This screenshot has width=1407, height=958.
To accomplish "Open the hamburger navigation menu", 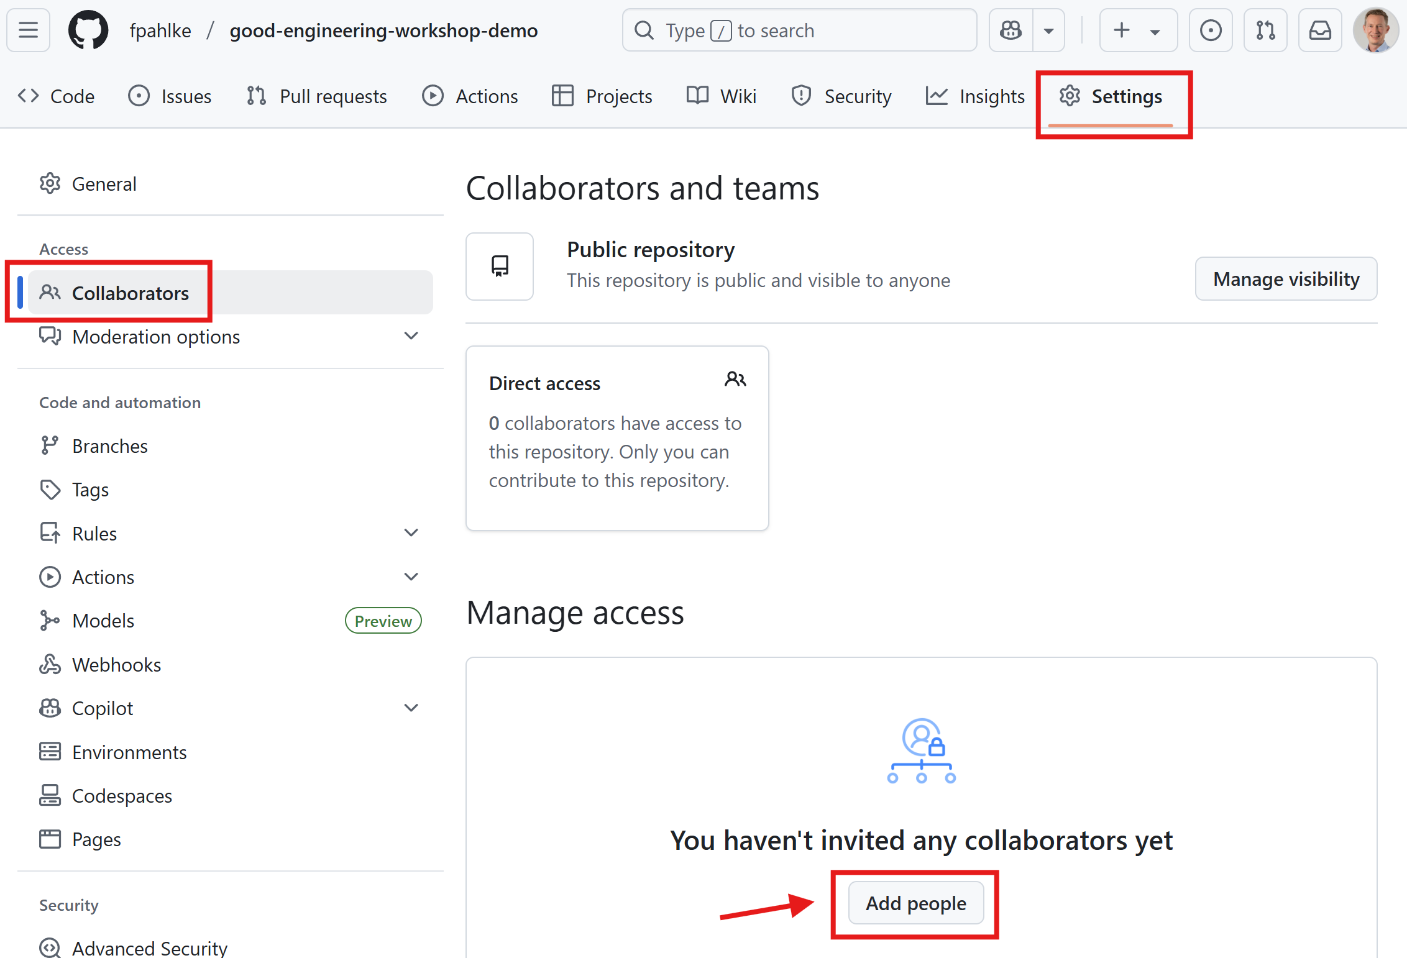I will pyautogui.click(x=28, y=30).
